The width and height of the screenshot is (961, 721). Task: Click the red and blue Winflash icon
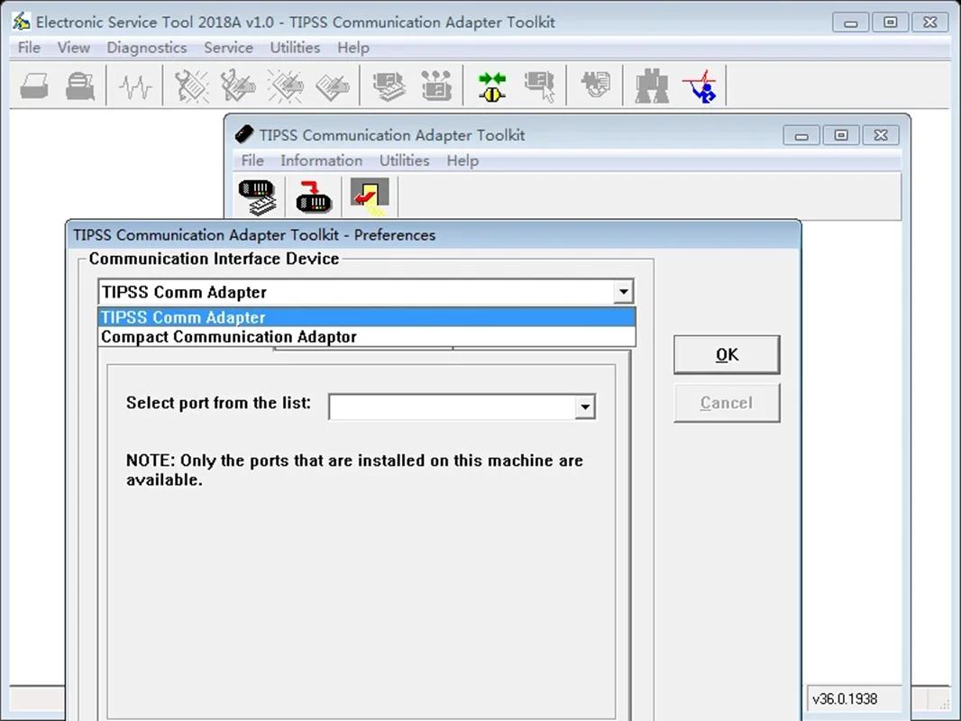click(x=700, y=86)
